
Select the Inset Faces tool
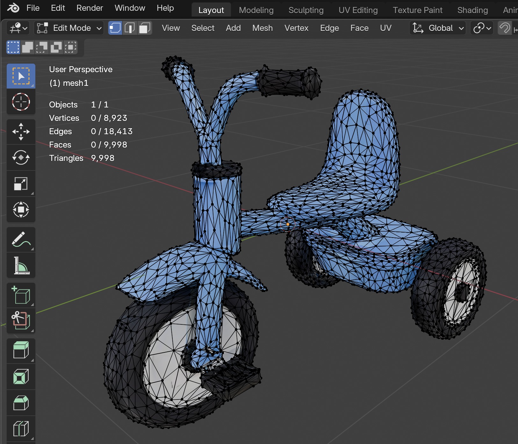pyautogui.click(x=21, y=377)
